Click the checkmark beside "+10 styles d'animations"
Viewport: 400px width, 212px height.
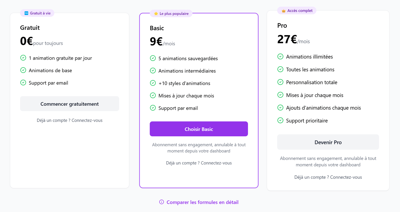(x=153, y=83)
